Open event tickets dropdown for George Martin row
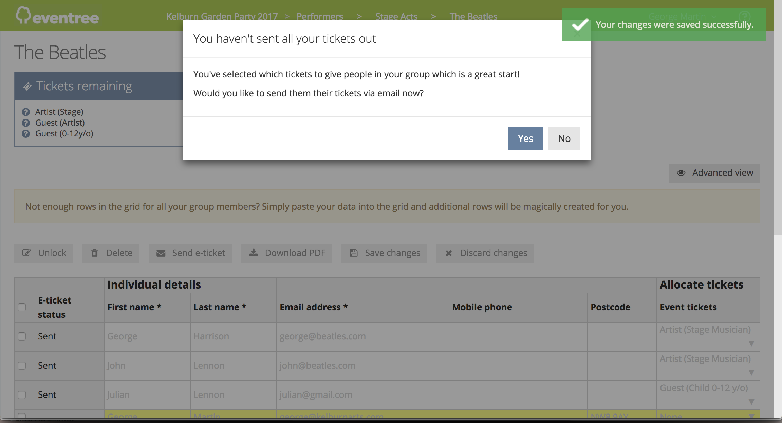The width and height of the screenshot is (782, 423). point(751,416)
